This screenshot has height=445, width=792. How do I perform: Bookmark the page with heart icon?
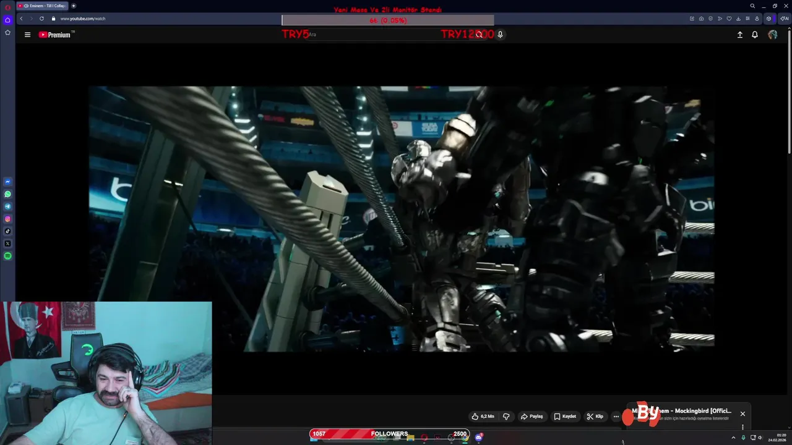click(729, 19)
